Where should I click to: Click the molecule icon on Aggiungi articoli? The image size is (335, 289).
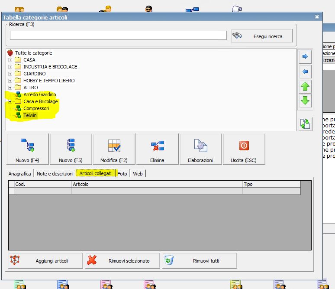(x=15, y=260)
